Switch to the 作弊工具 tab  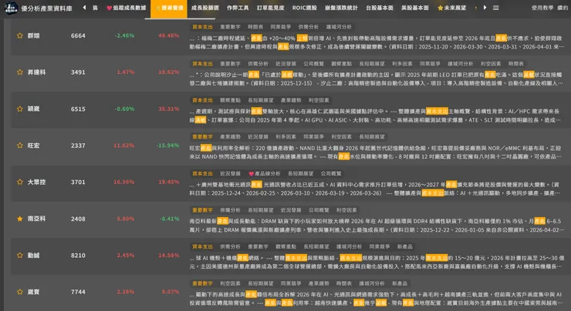click(238, 8)
